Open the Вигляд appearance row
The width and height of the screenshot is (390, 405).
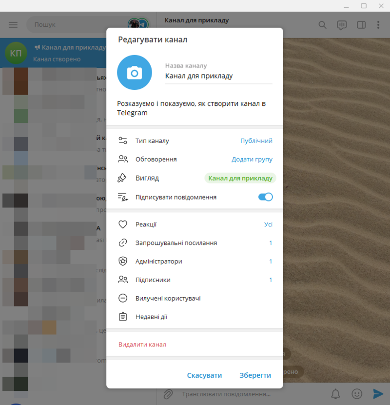click(195, 178)
